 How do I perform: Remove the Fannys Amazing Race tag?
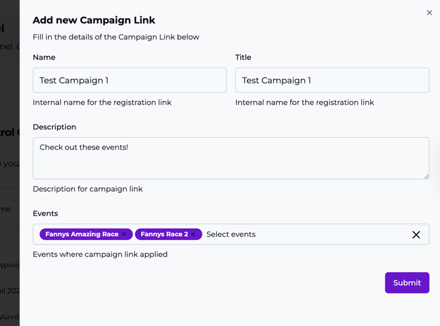[x=124, y=234]
